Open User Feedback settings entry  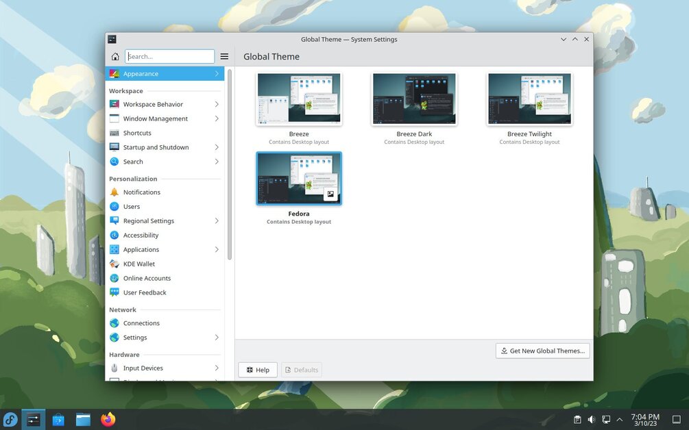pos(165,292)
